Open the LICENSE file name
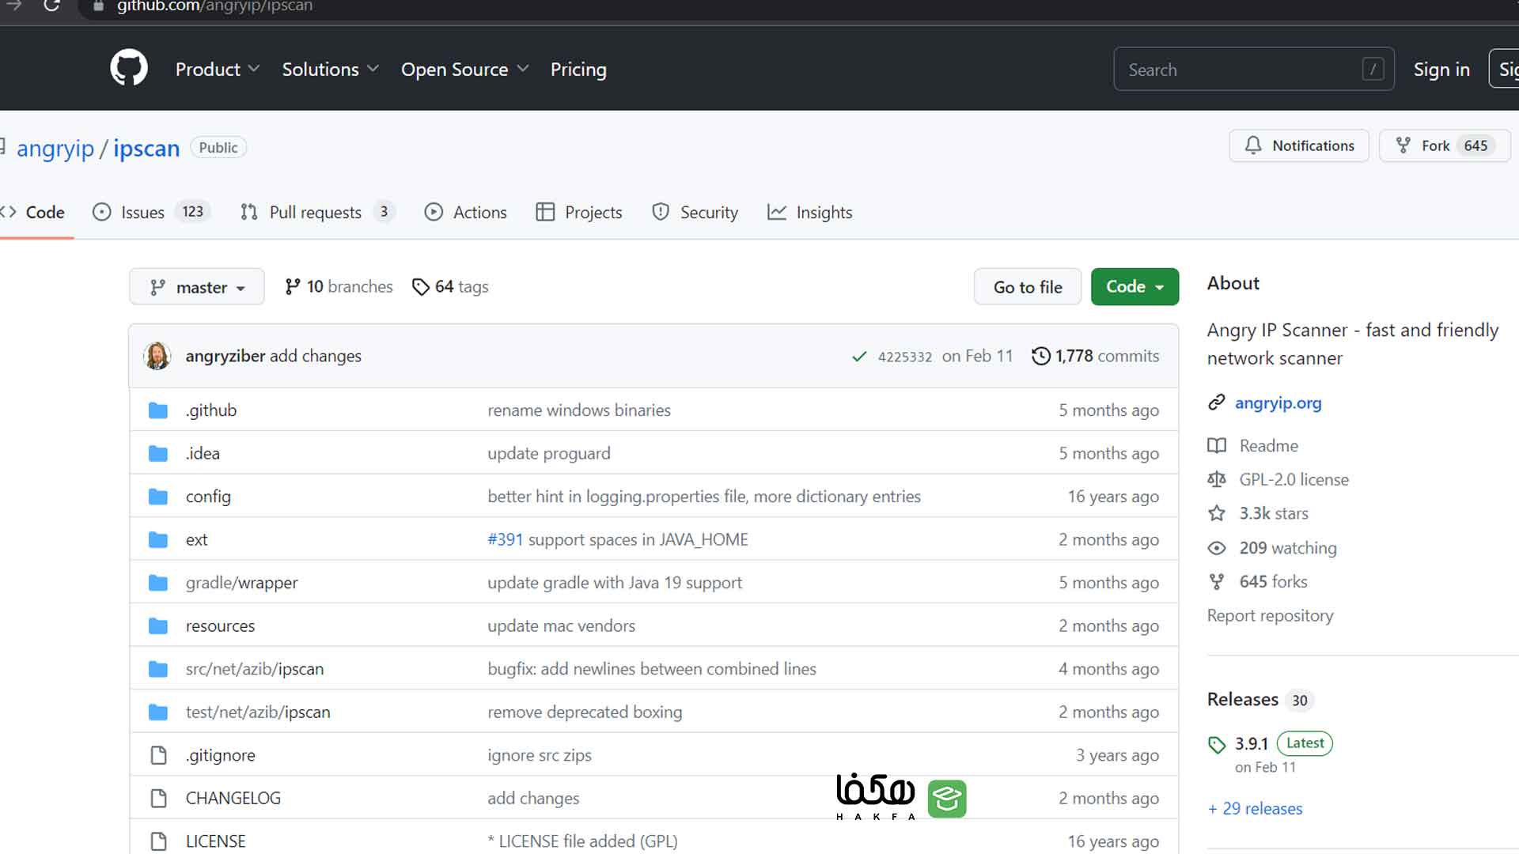 [x=216, y=841]
